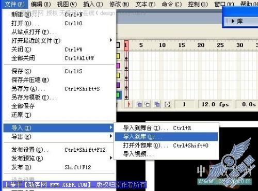Expand the 导入(I) submenu

(x=58, y=128)
